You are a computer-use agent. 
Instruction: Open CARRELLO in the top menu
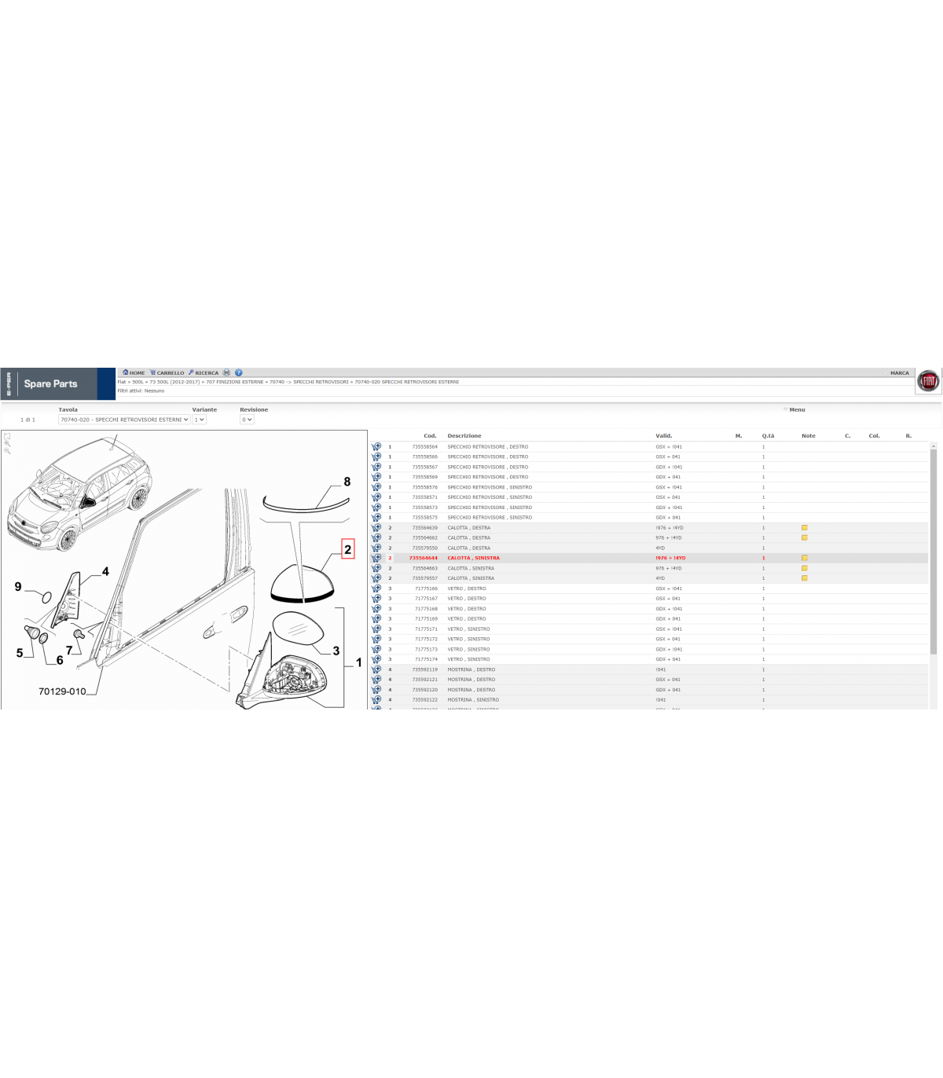(167, 373)
